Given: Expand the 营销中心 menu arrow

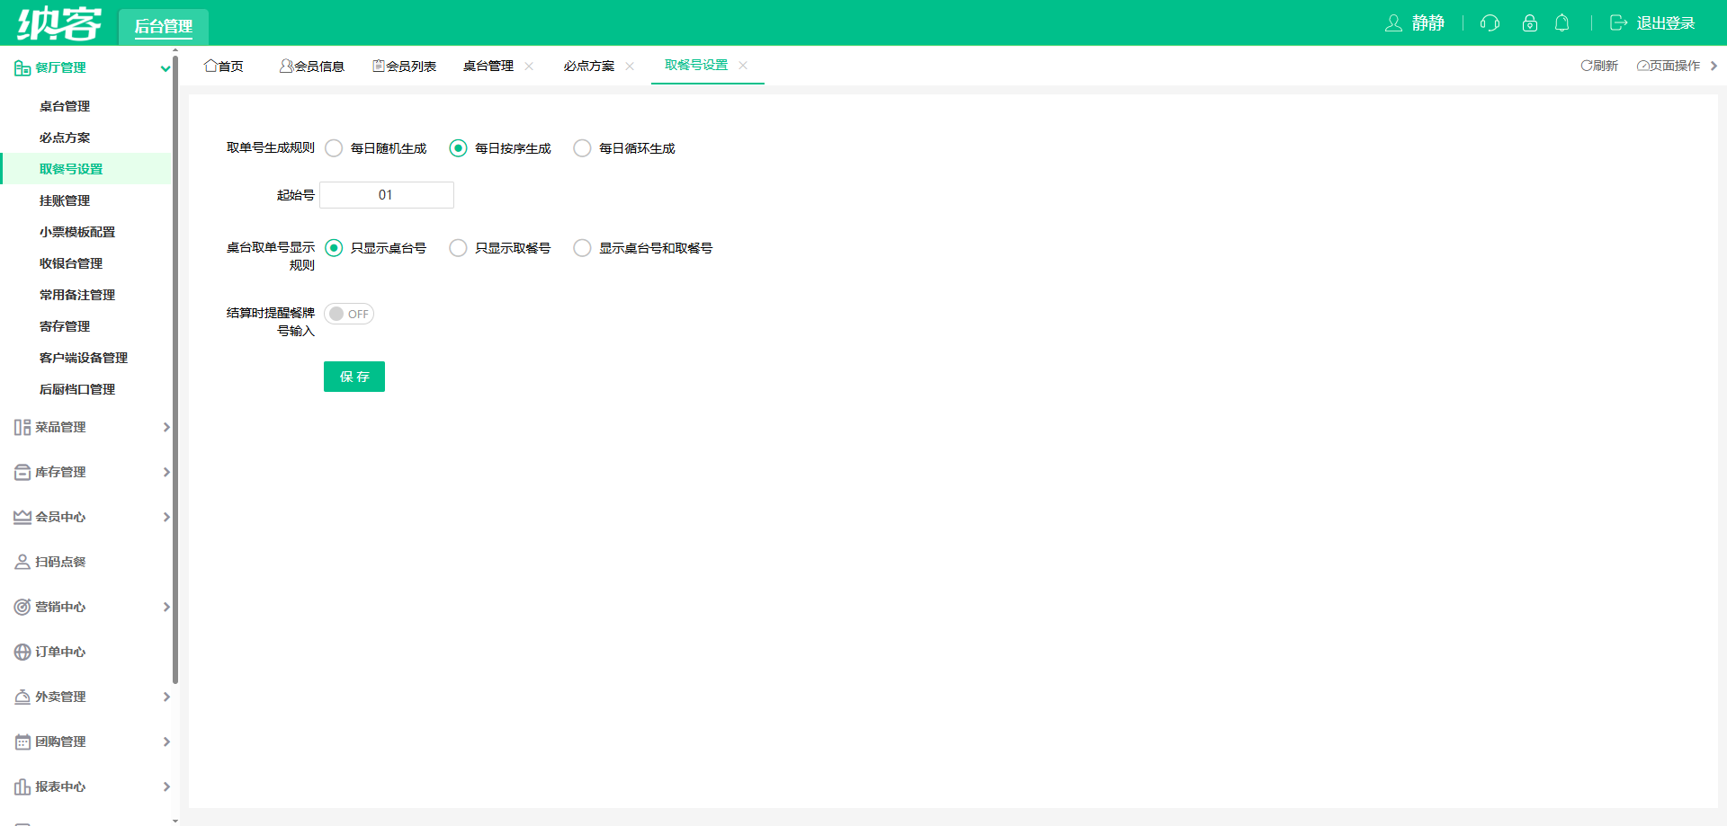Looking at the screenshot, I should pyautogui.click(x=166, y=607).
